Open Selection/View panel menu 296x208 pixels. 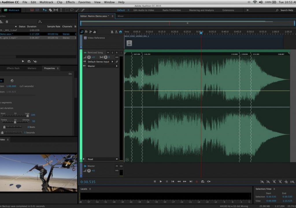pos(274,189)
